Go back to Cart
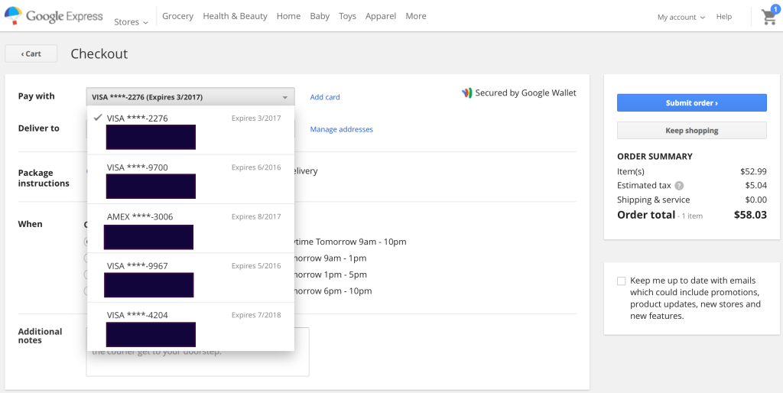Screen dimensions: 783x393 pyautogui.click(x=31, y=54)
